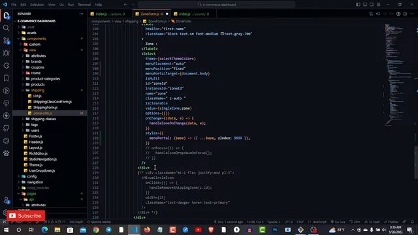Open the Explorer view in activity bar
Viewport: 418px width, 235px height.
(7, 16)
